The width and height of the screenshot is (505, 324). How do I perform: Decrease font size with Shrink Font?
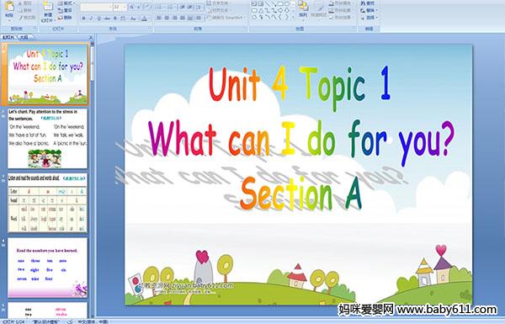pyautogui.click(x=139, y=7)
